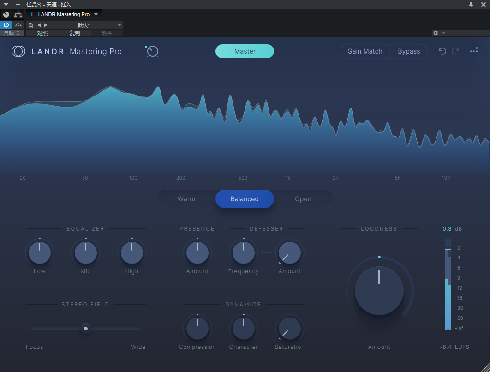This screenshot has width=490, height=372.
Task: Click the 粘贴 paste button
Action: click(x=107, y=33)
